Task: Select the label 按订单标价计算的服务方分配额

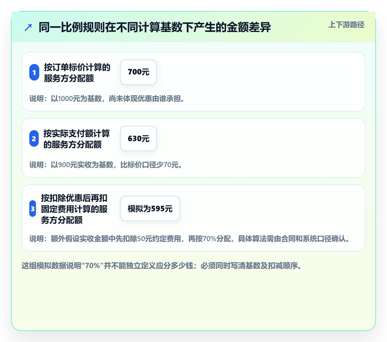Action: click(77, 73)
